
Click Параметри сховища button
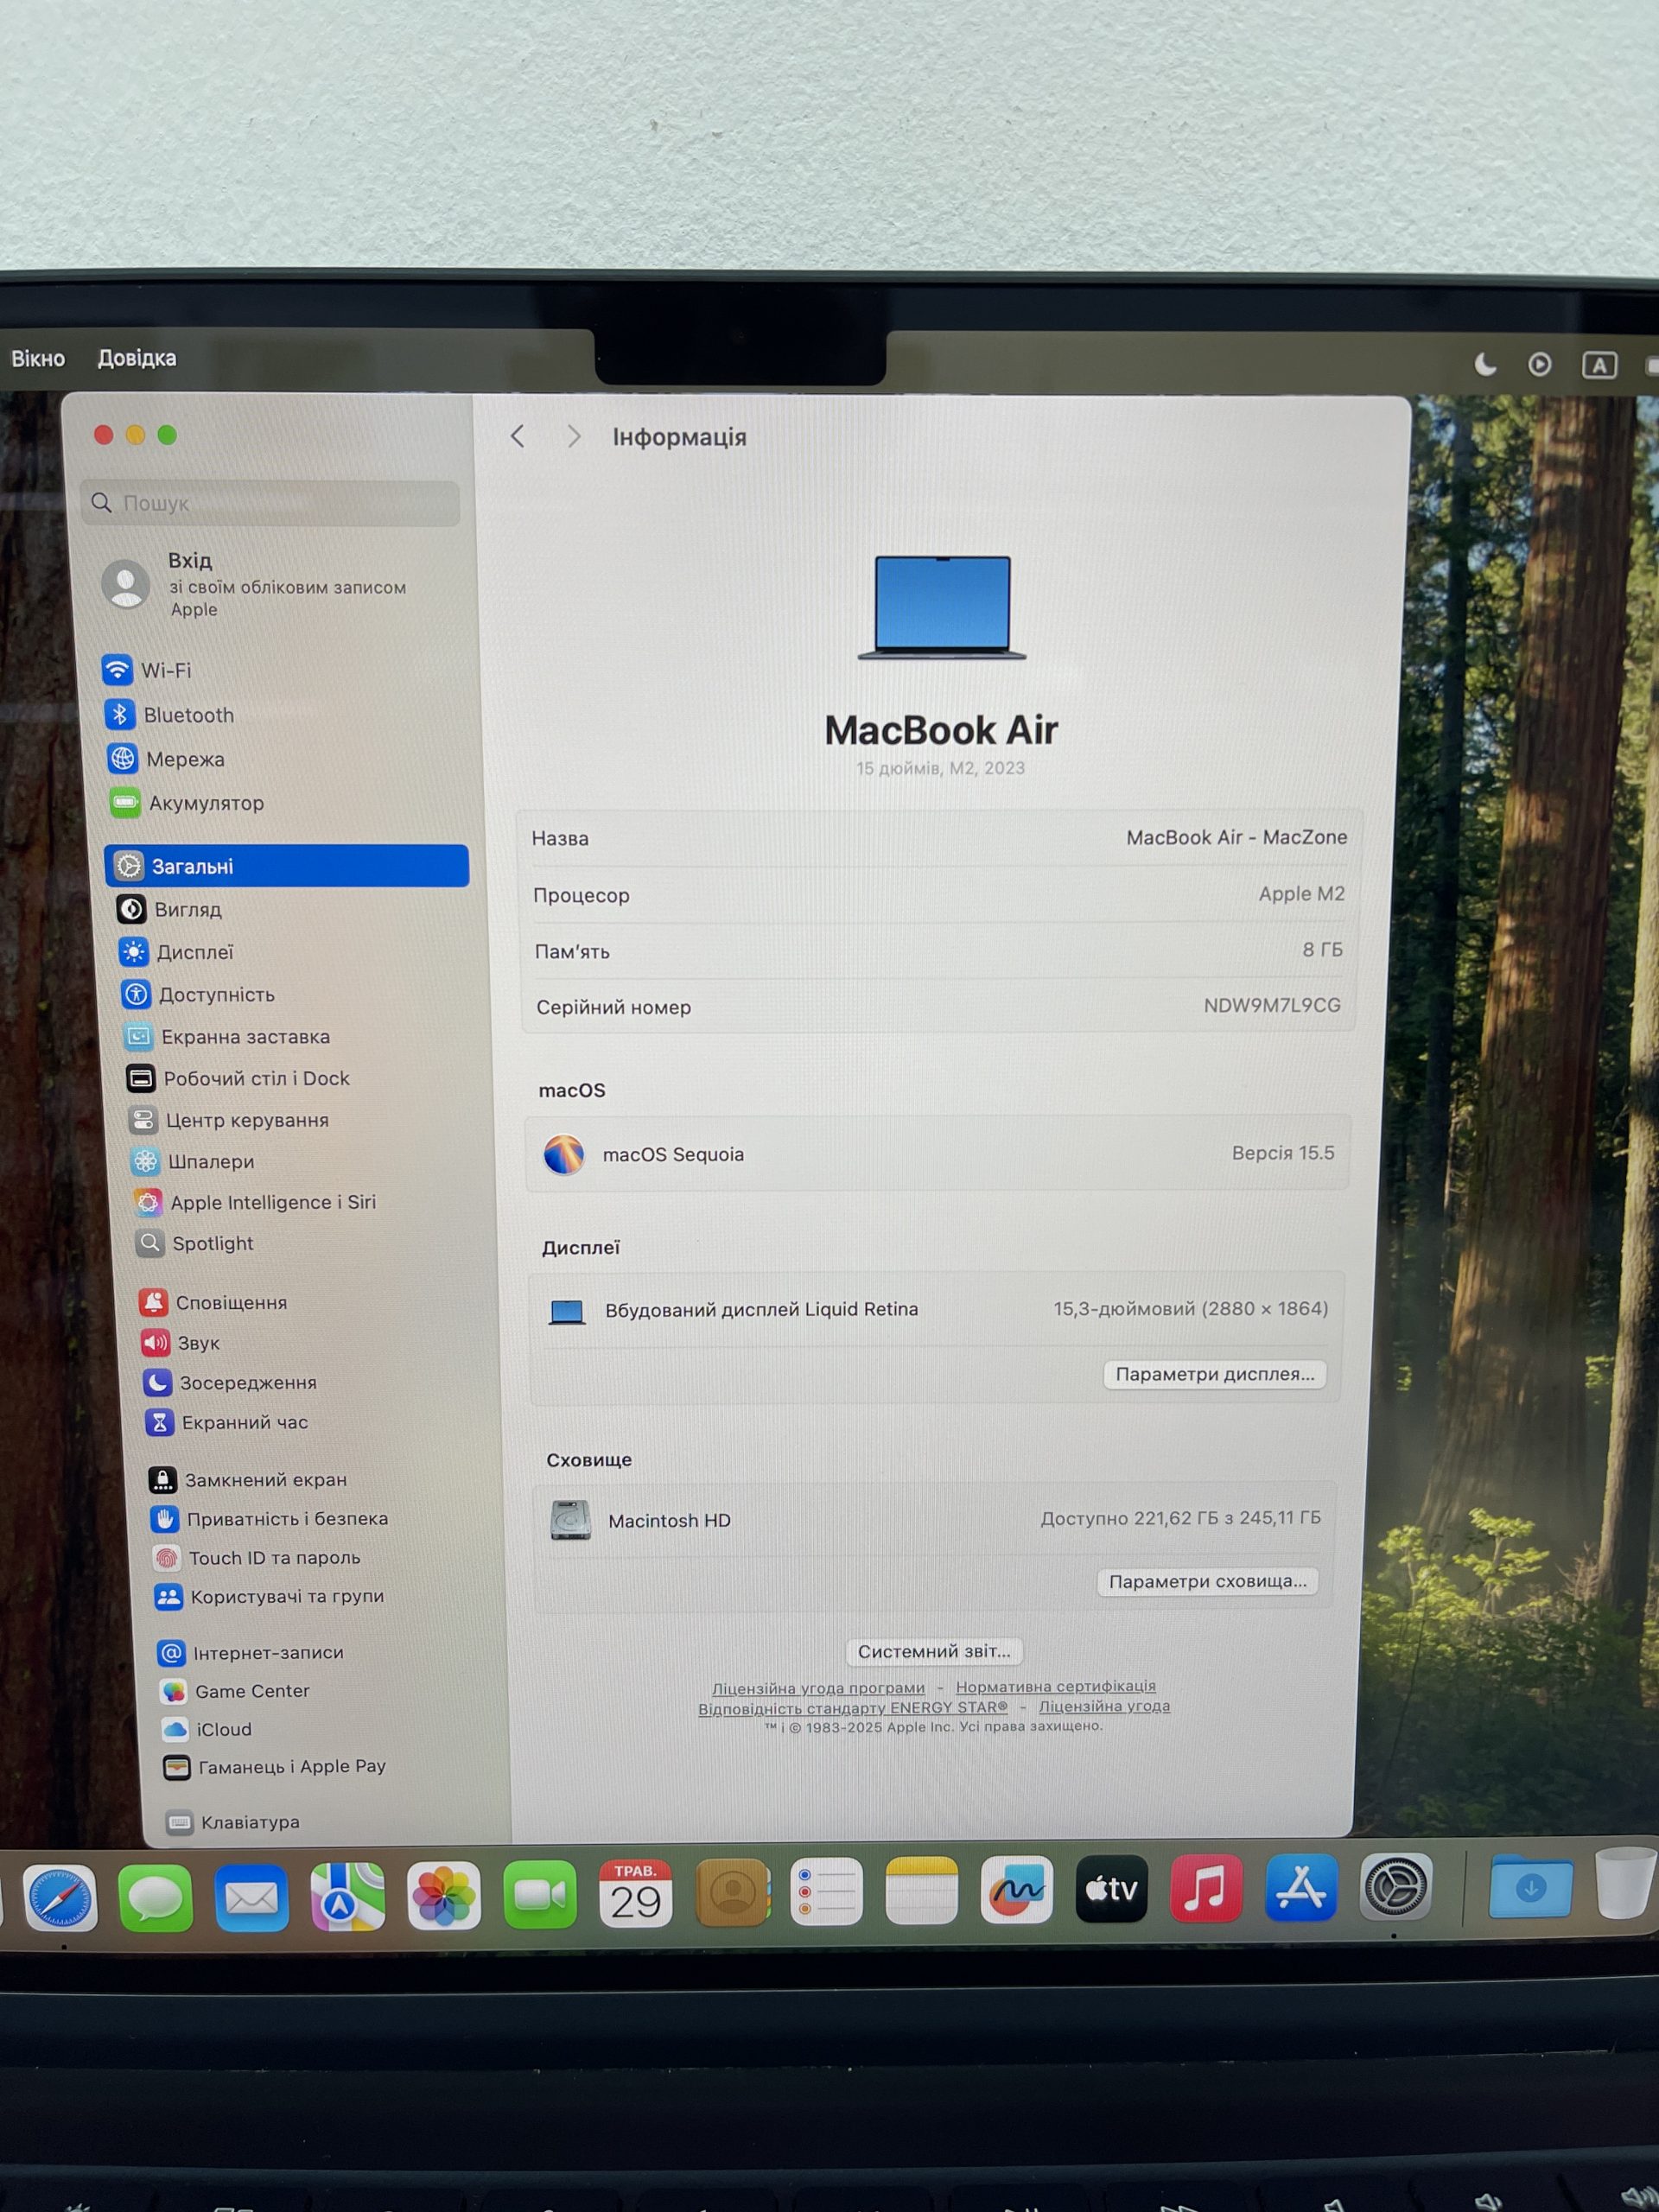[1208, 1581]
